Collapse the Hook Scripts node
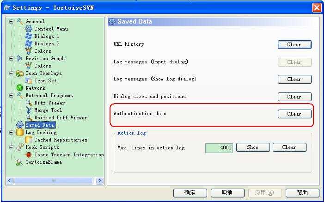This screenshot has width=325, height=203. coord(12,147)
